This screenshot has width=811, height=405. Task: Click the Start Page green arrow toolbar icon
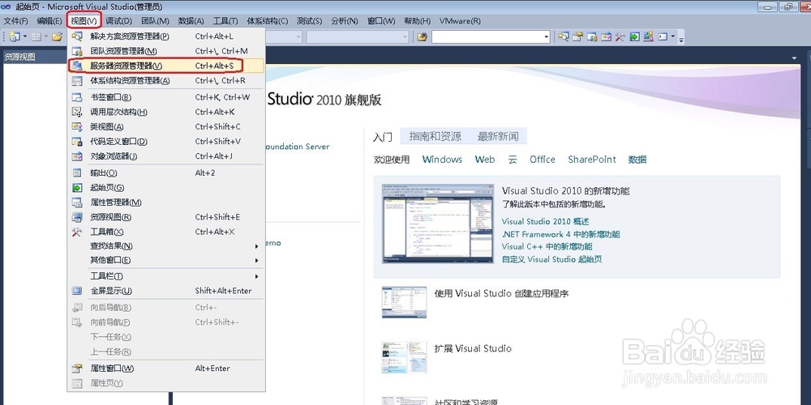tap(634, 36)
